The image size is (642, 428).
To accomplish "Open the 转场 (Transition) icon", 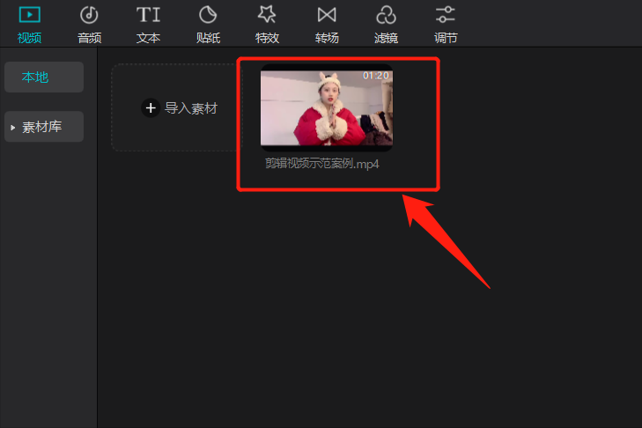I will (327, 15).
